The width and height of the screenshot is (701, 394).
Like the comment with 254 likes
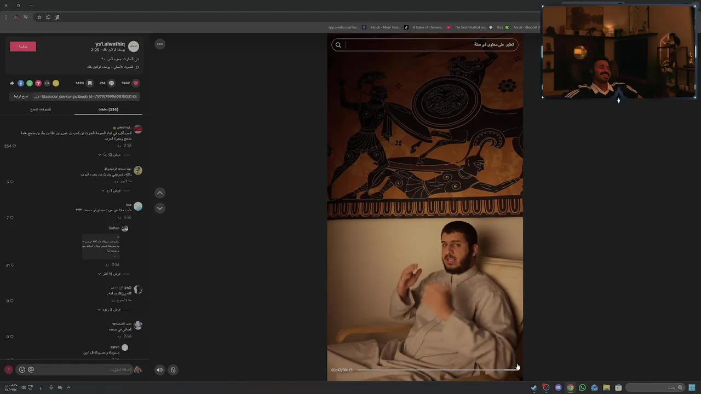tap(14, 146)
